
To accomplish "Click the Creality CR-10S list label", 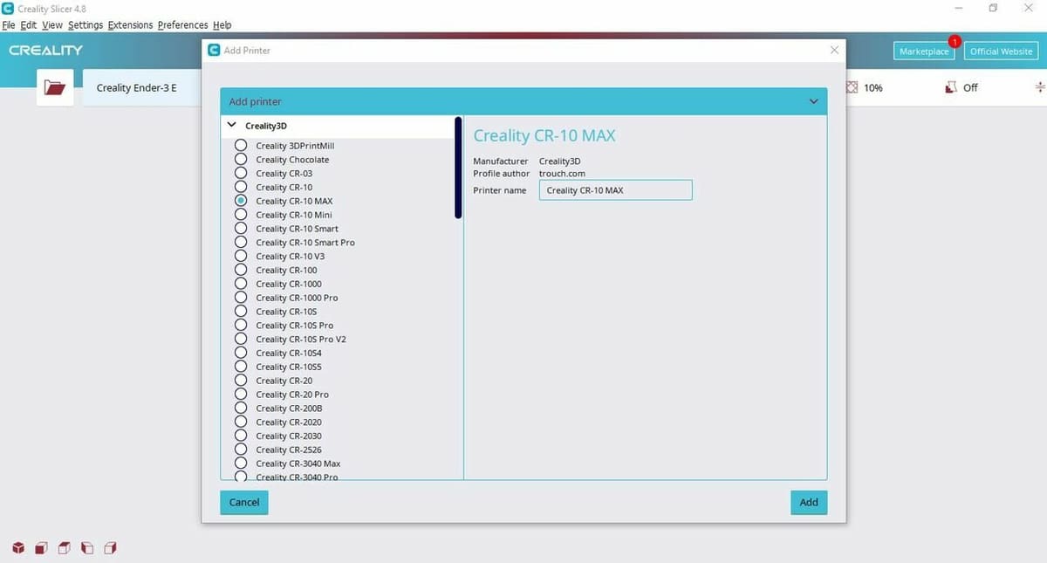I will pos(286,312).
